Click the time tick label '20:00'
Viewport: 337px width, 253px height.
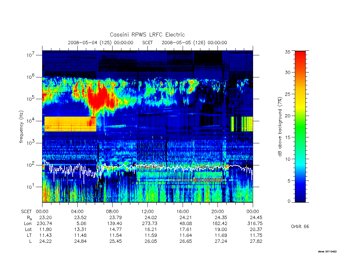(x=218, y=211)
